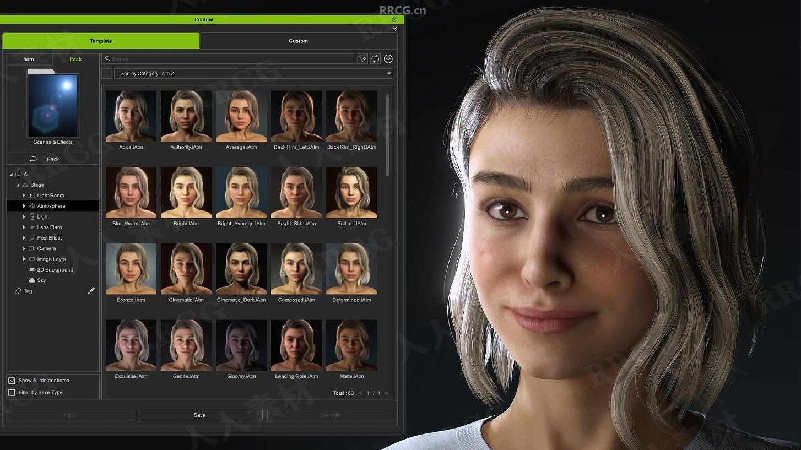Click the Tag pencil edit icon
Viewport: 801px width, 450px height.
[x=91, y=290]
